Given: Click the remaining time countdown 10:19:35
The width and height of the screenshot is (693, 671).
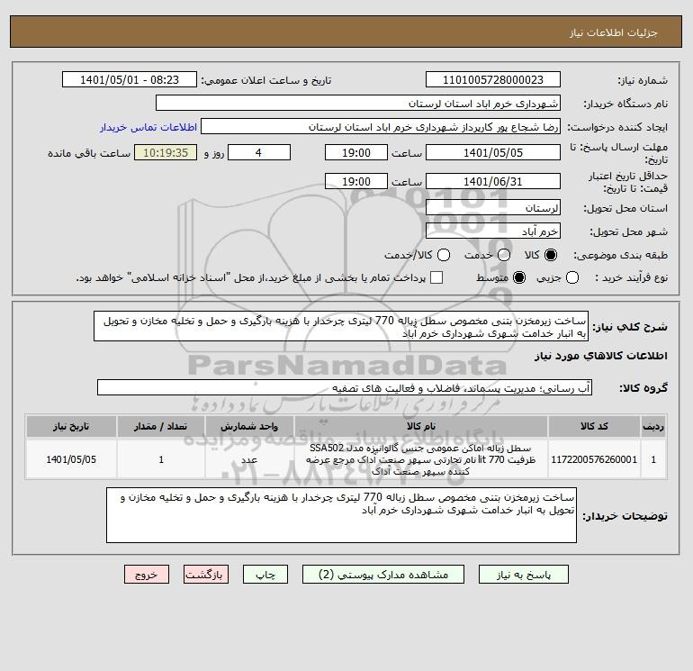Looking at the screenshot, I should pyautogui.click(x=166, y=152).
